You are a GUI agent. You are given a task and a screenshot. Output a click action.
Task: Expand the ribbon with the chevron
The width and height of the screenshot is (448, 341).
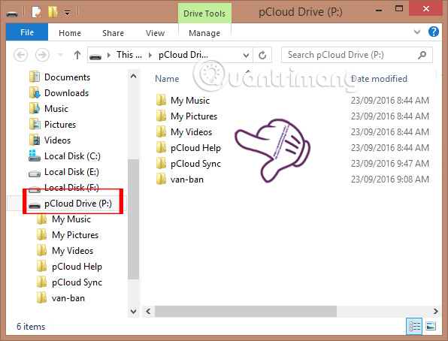(x=417, y=32)
